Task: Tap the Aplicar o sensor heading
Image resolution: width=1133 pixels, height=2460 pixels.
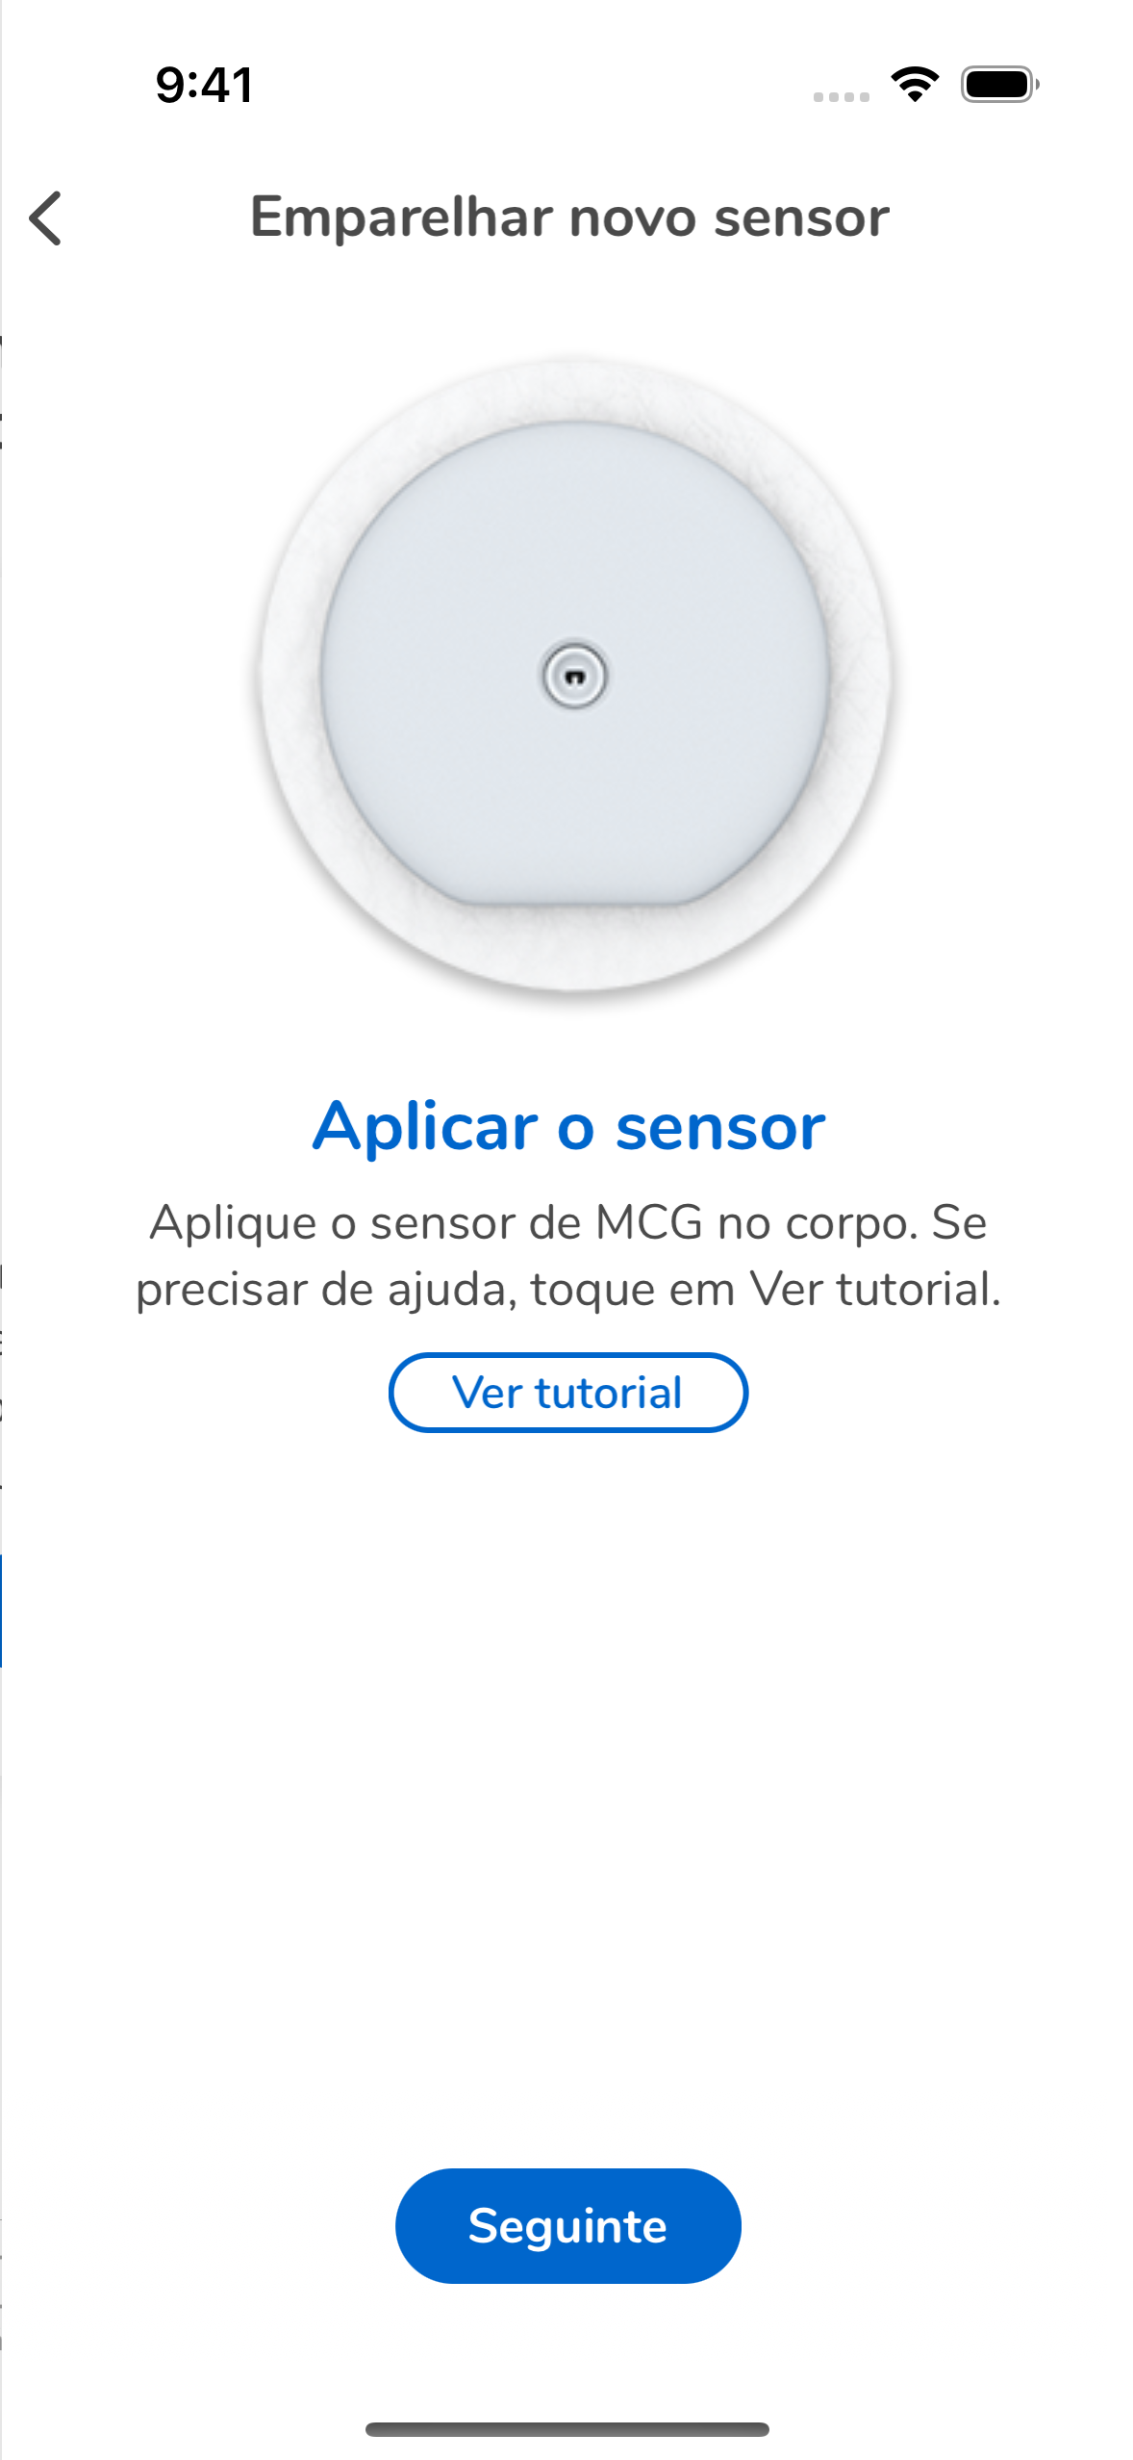Action: pyautogui.click(x=568, y=1126)
